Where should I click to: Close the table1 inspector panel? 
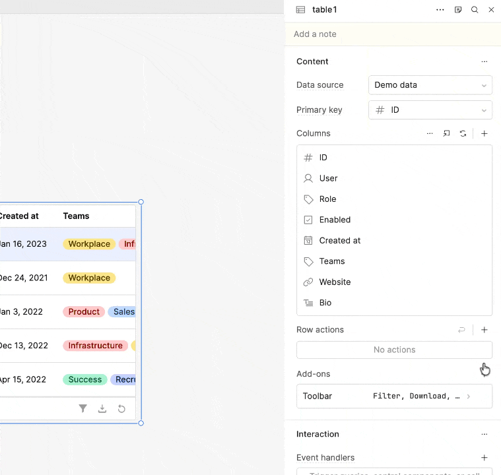coord(491,10)
